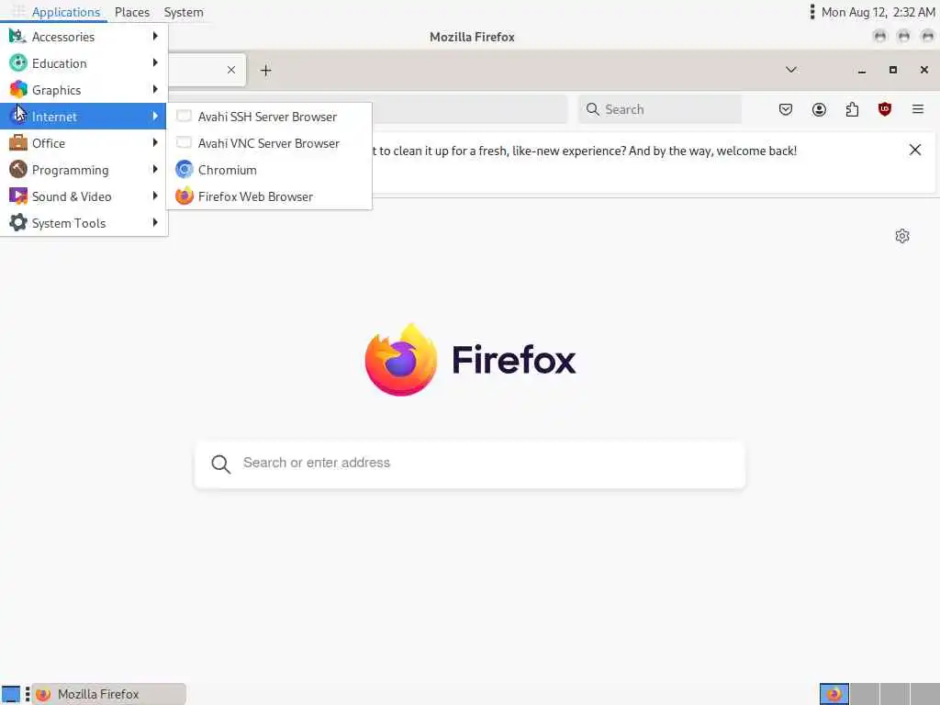The width and height of the screenshot is (940, 705).
Task: Open the Sound & Video icon
Action: (x=18, y=196)
